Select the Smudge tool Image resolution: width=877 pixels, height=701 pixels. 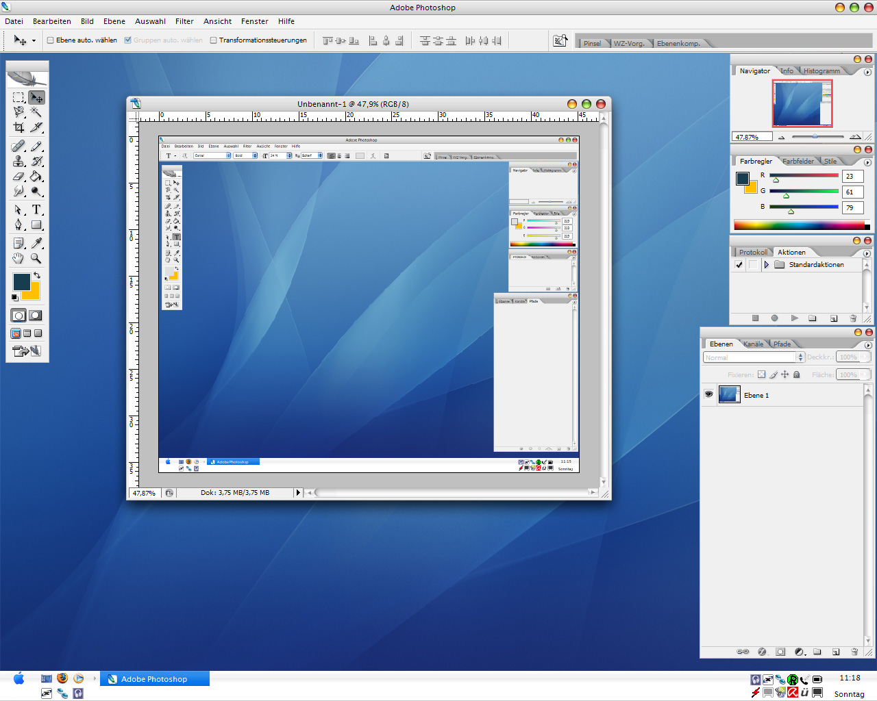click(18, 191)
